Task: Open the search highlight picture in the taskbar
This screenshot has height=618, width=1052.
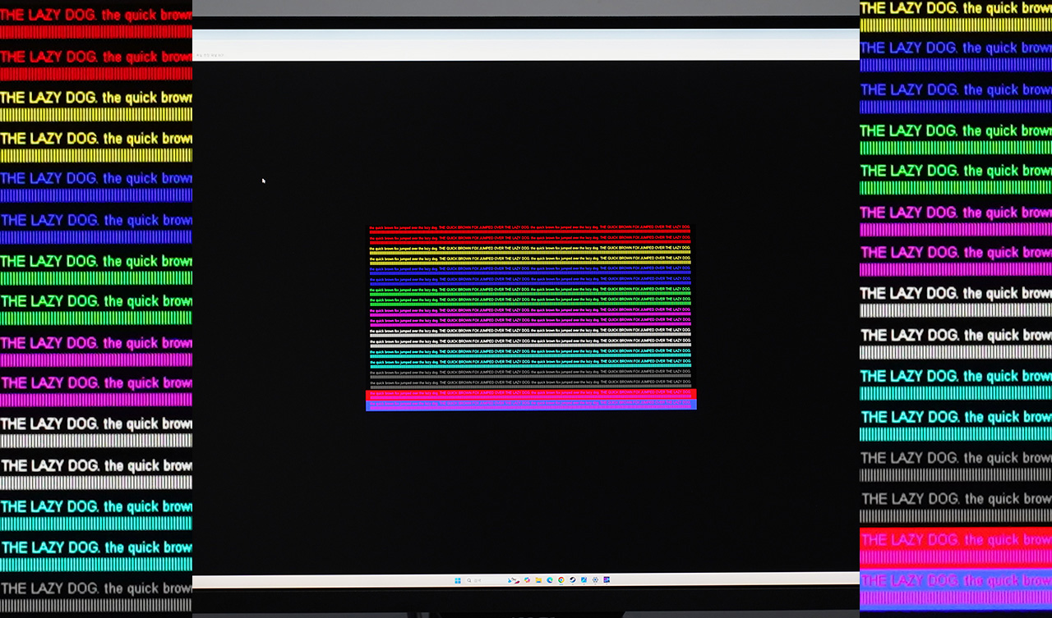Action: [x=514, y=580]
